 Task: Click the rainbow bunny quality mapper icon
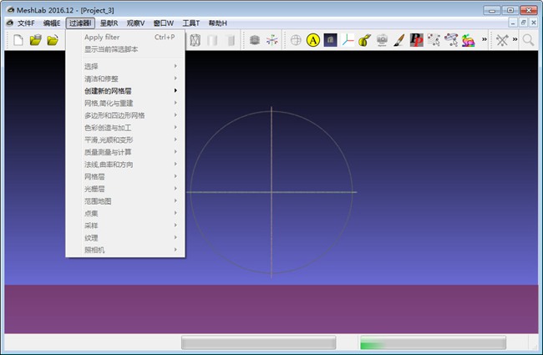468,40
